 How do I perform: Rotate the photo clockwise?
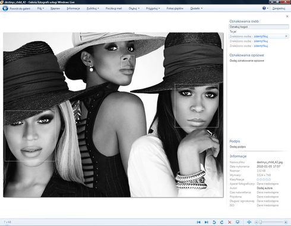[222, 222]
